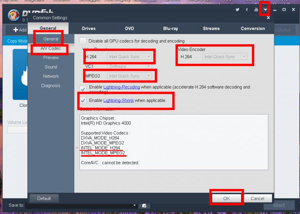Open the H.264 video decoder dropdown
300x214 pixels.
point(130,57)
